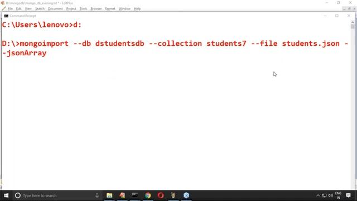357x201 pixels.
Task: Click the 'dstudentsdb' database name text
Action: (x=119, y=44)
